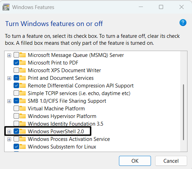Viewport: 192px width, 169px height.
Task: Expand the Windows Process Activation Service node
Action: click(x=9, y=139)
